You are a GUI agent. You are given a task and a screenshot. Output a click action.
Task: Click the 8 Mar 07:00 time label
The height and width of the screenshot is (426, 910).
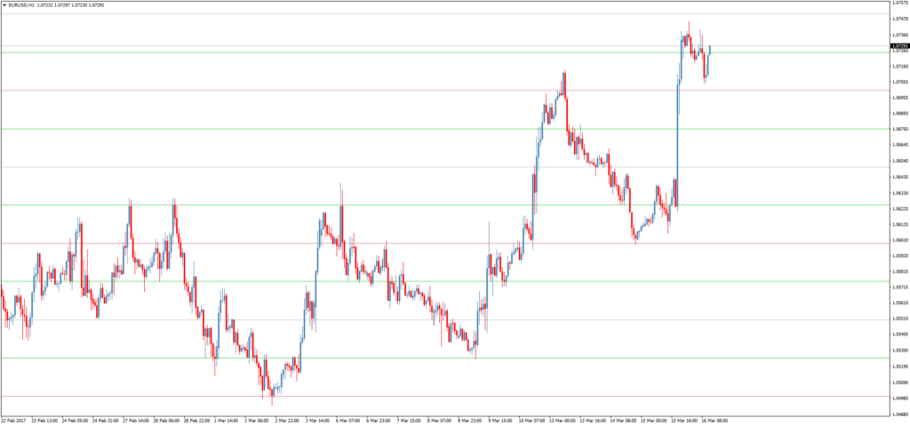(x=440, y=421)
